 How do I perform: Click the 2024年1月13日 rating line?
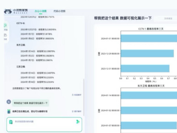click(37, 77)
